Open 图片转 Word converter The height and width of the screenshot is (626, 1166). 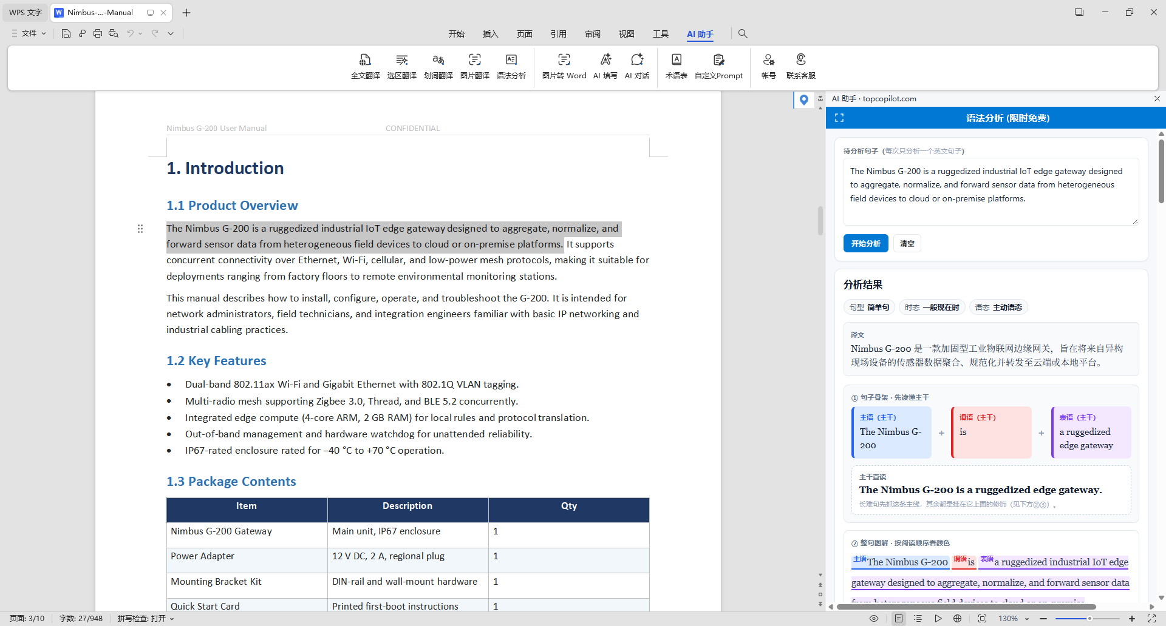coord(564,66)
